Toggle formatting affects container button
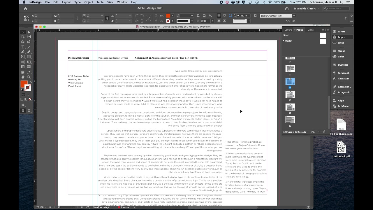Viewport: 373px width, 210px height. click(24, 94)
